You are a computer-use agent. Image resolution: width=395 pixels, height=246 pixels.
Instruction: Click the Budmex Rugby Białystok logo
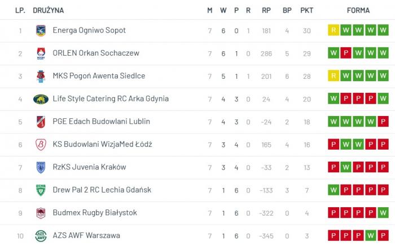41,213
